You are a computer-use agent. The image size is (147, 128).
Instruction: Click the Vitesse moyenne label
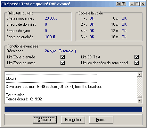click(x=20, y=18)
